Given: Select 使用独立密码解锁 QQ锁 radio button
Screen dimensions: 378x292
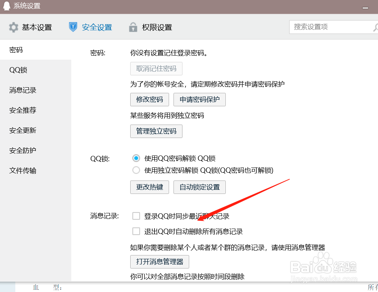Looking at the screenshot, I should tap(136, 170).
